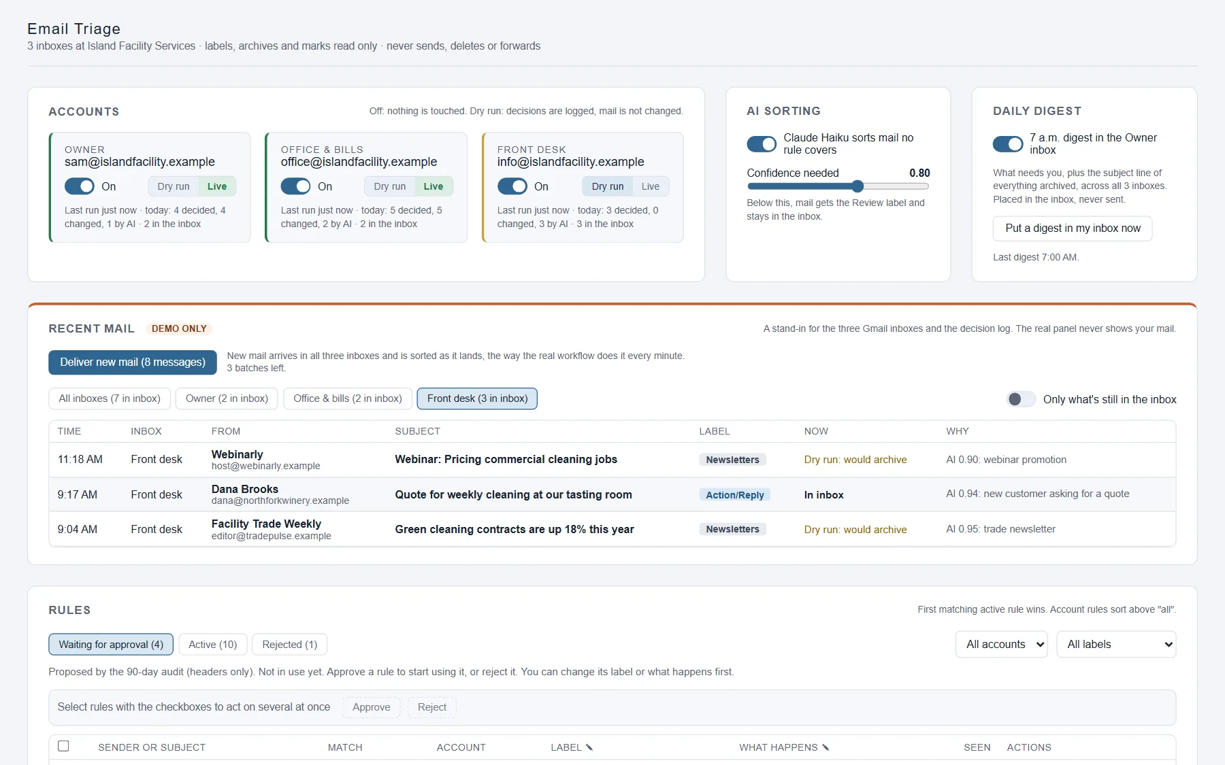This screenshot has height=765, width=1225.
Task: Click subject 'Green cleaning contracts are up 18% this year'
Action: point(514,529)
